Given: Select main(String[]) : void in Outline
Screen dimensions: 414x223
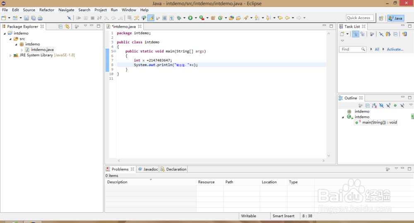Looking at the screenshot, I should pos(376,122).
